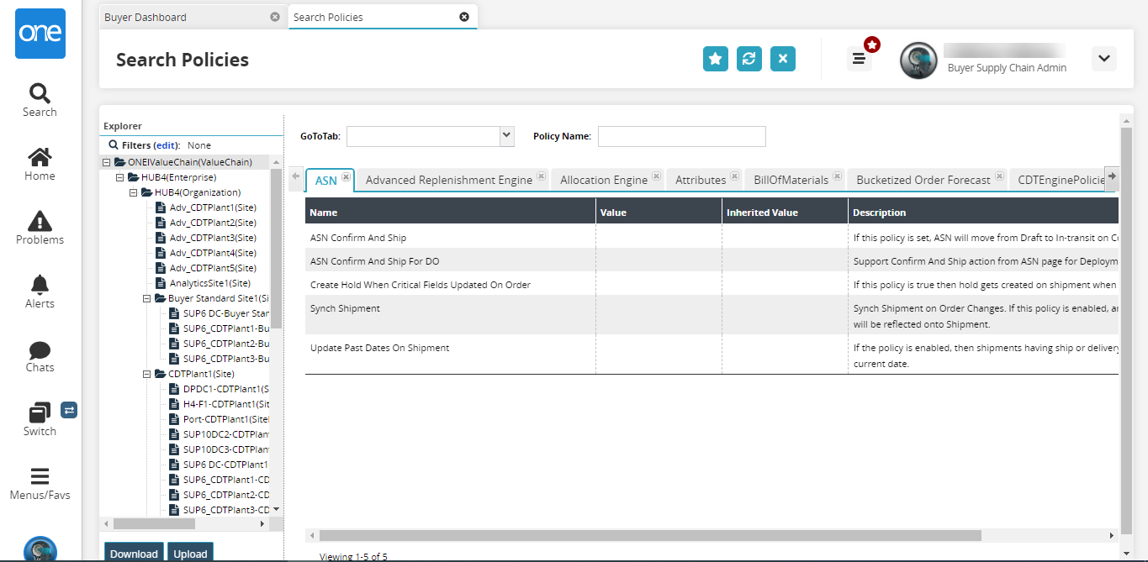Expand the user profile chevron menu
This screenshot has height=562, width=1148.
(1103, 59)
